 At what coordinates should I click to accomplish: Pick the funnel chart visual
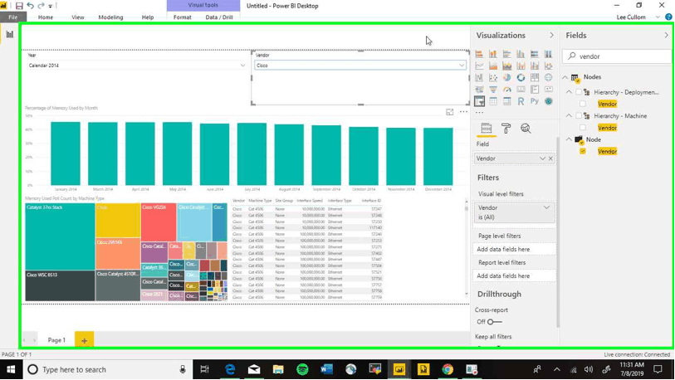point(493,90)
